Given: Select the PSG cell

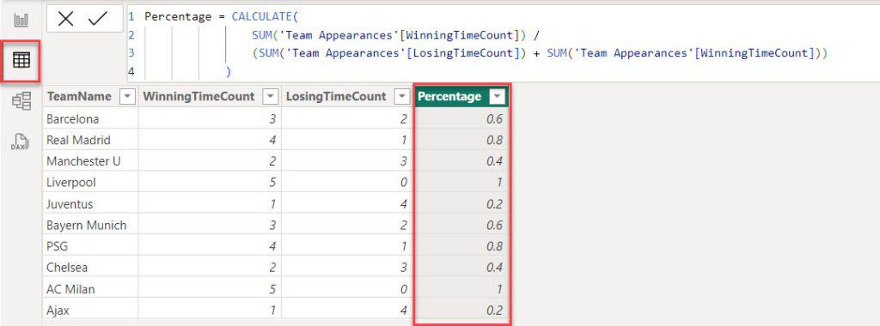Looking at the screenshot, I should (x=90, y=246).
